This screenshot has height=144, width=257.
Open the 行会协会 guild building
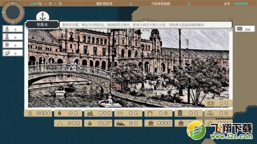pyautogui.click(x=38, y=113)
